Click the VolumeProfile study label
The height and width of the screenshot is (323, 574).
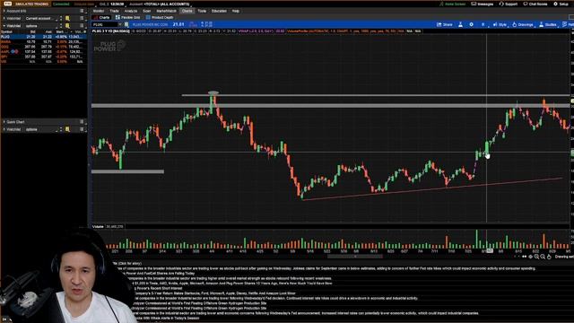coord(345,31)
